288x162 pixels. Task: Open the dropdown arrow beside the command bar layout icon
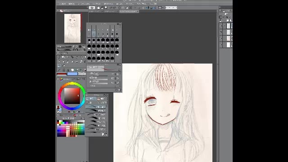[x=163, y=8]
